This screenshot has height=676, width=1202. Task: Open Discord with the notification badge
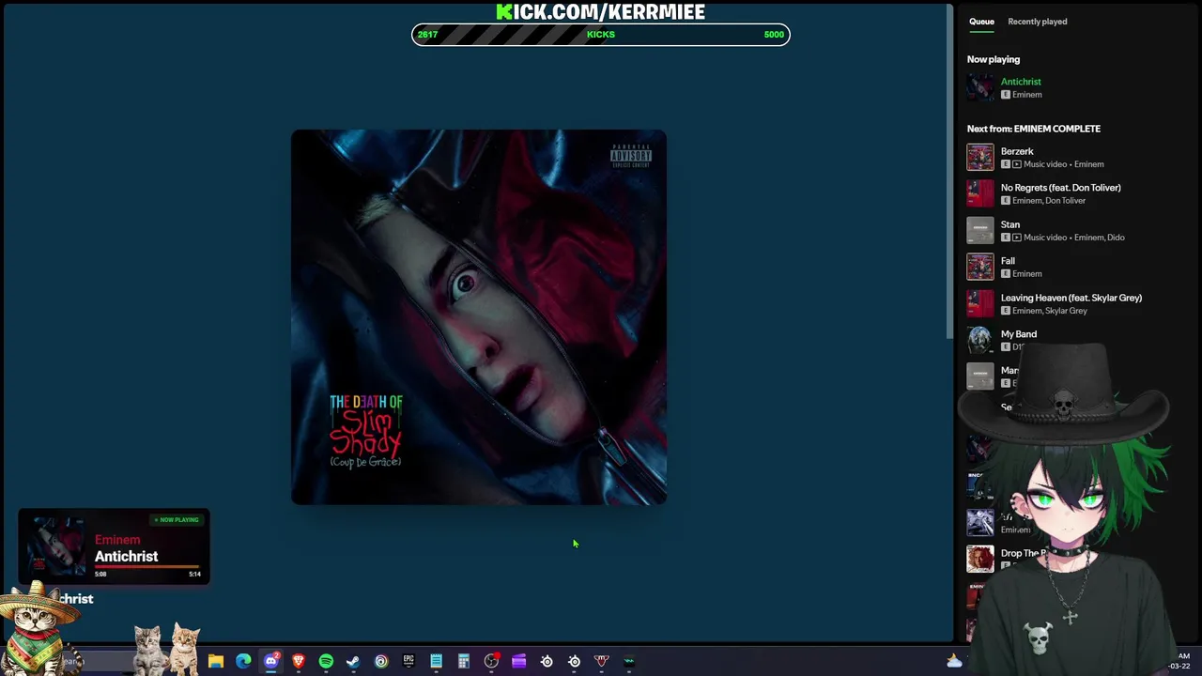click(271, 661)
